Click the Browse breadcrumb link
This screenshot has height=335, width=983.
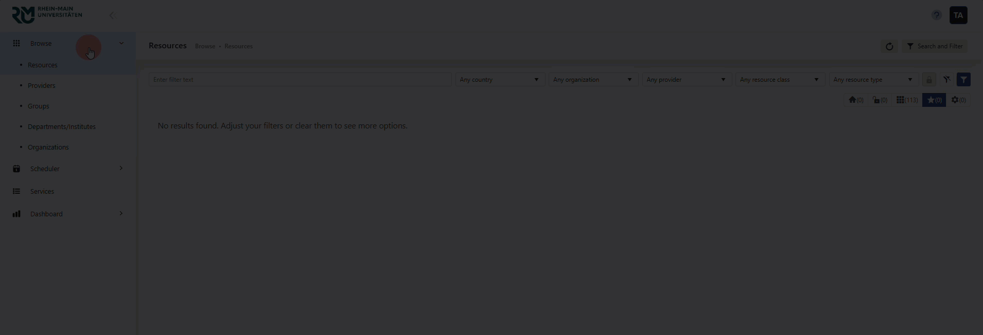(x=205, y=46)
